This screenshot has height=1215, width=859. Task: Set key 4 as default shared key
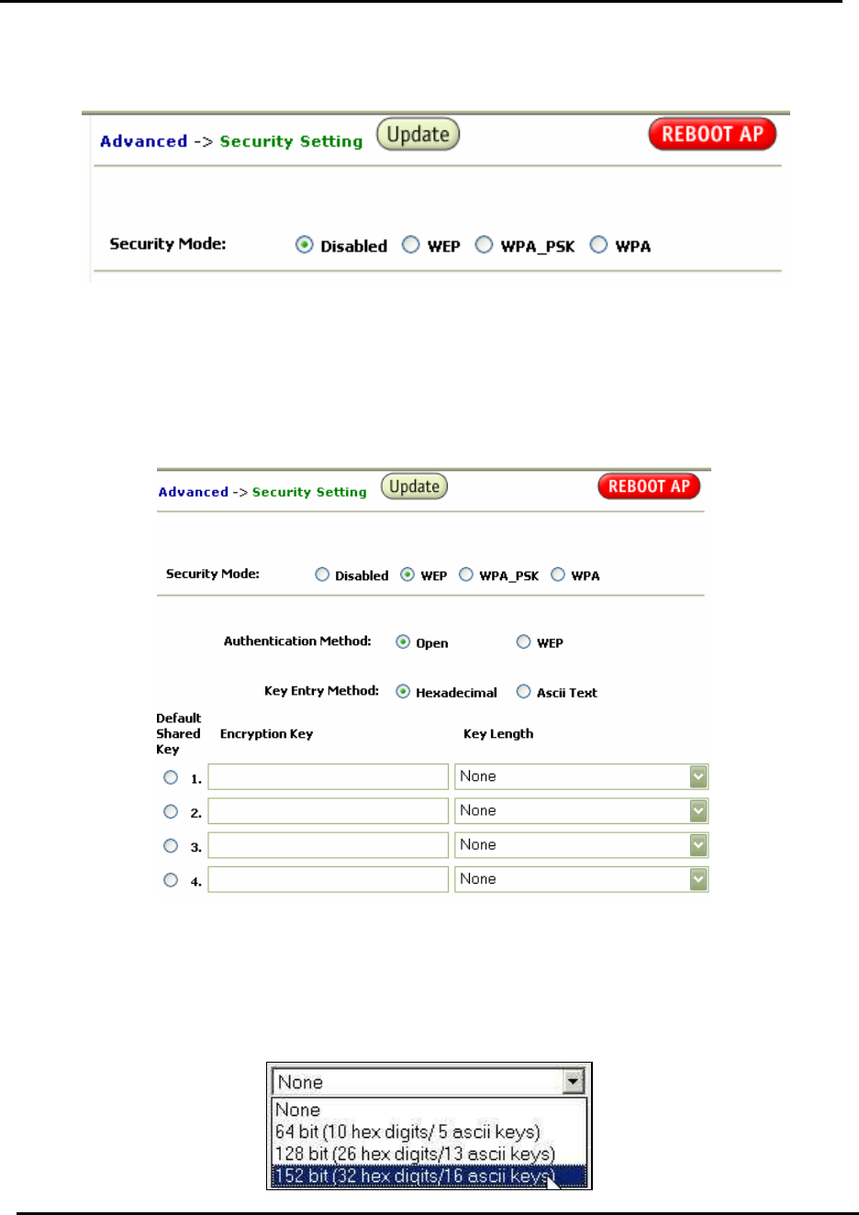point(171,880)
